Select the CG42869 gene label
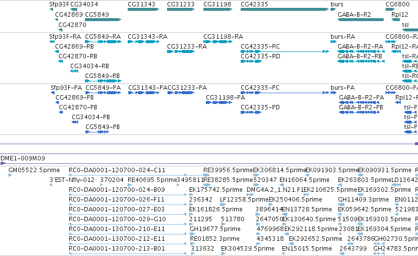Image resolution: width=418 pixels, height=256 pixels. click(69, 14)
